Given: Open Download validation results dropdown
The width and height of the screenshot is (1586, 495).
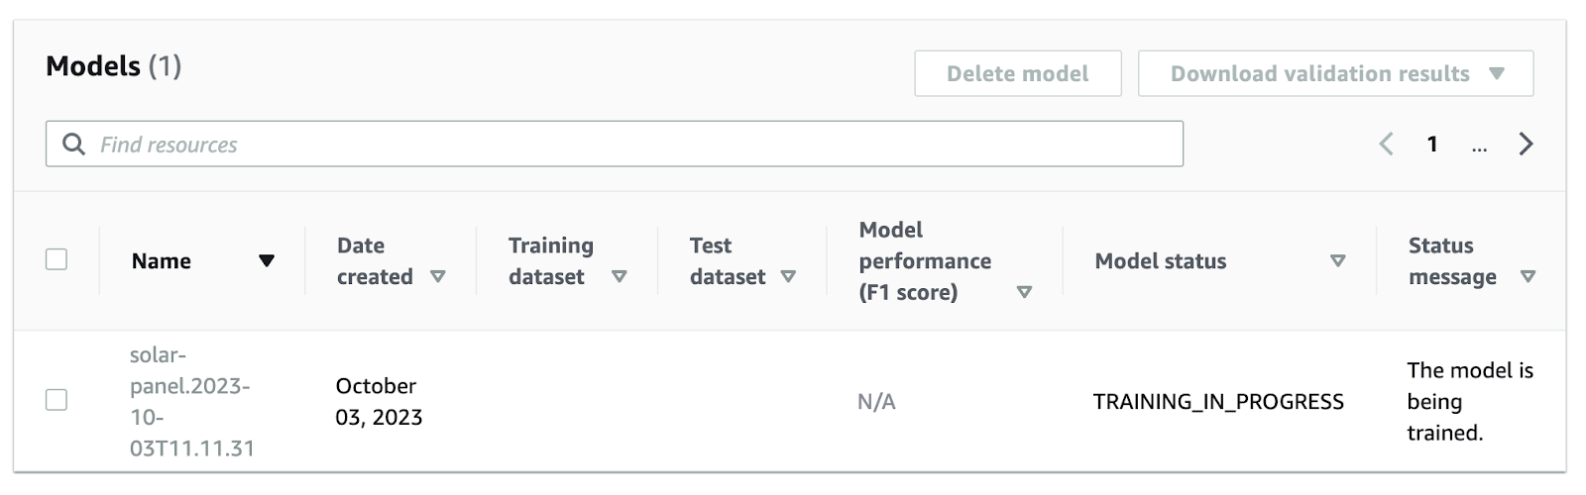Looking at the screenshot, I should [x=1335, y=74].
